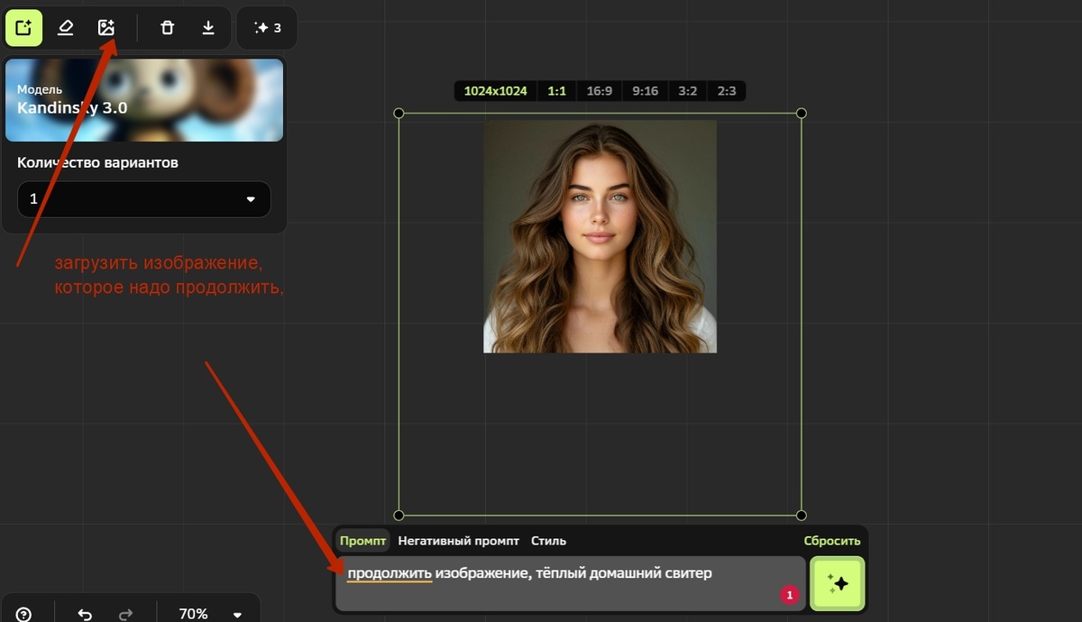Screen dimensions: 1082x622
Task: Open the sparkle credits counter showing 3
Action: tap(267, 28)
